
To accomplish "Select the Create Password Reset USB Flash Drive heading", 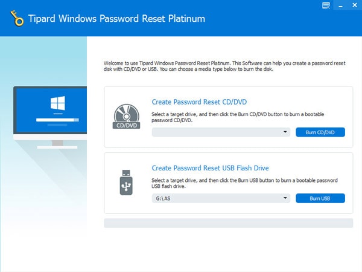I will click(210, 168).
